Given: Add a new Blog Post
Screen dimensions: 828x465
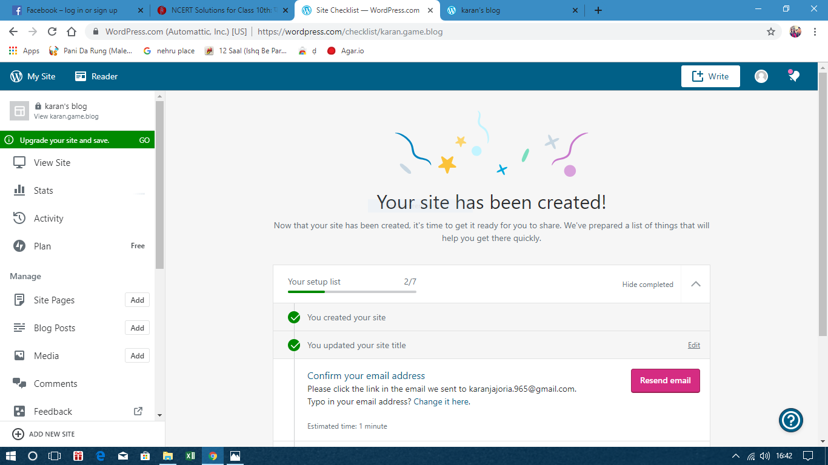Looking at the screenshot, I should click(137, 328).
